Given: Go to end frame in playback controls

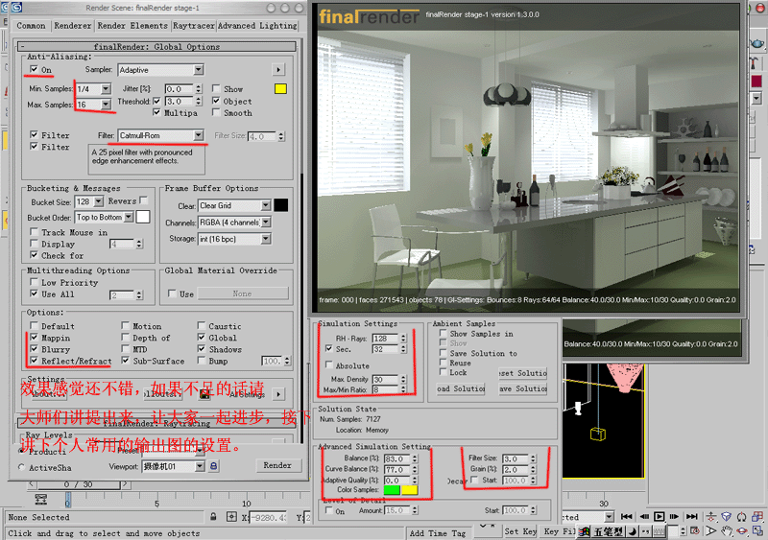Looking at the screenshot, I should point(691,516).
